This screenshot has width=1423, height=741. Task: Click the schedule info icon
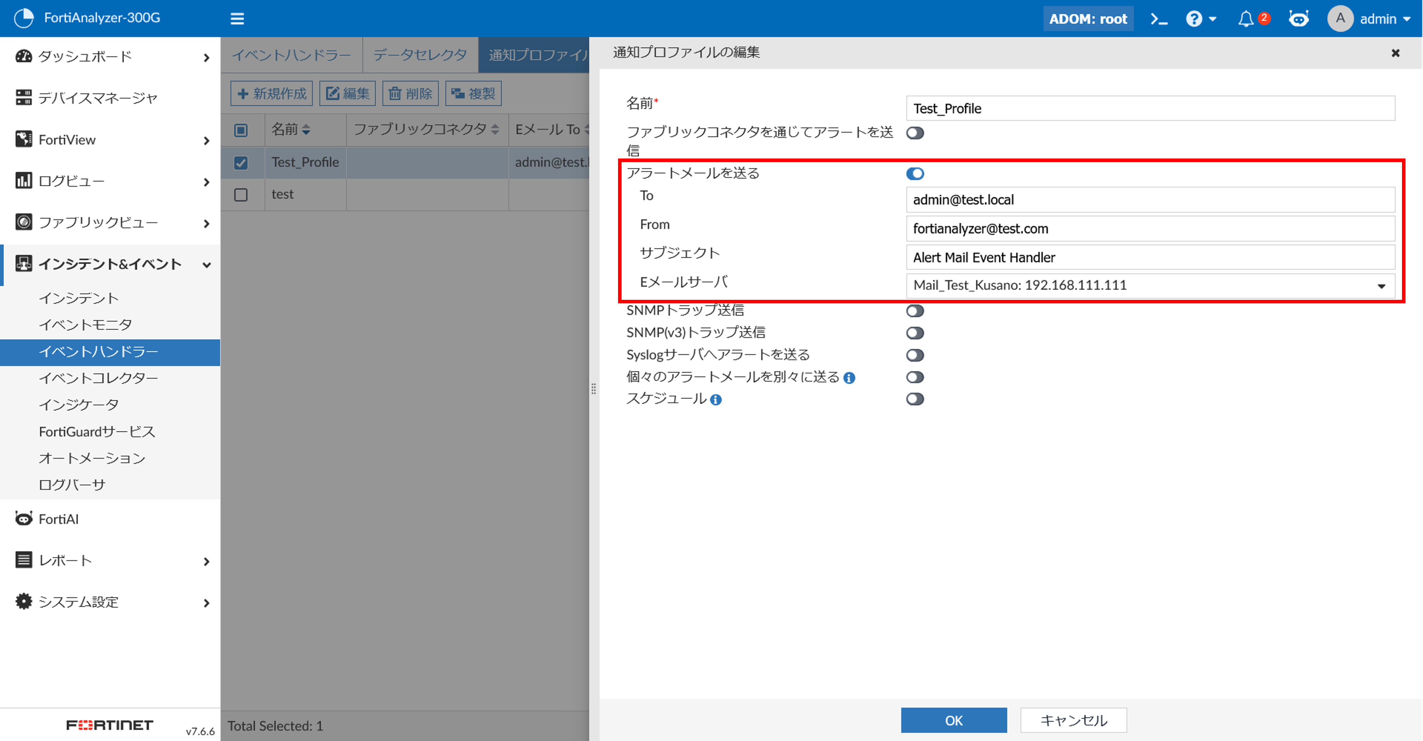[x=715, y=399]
